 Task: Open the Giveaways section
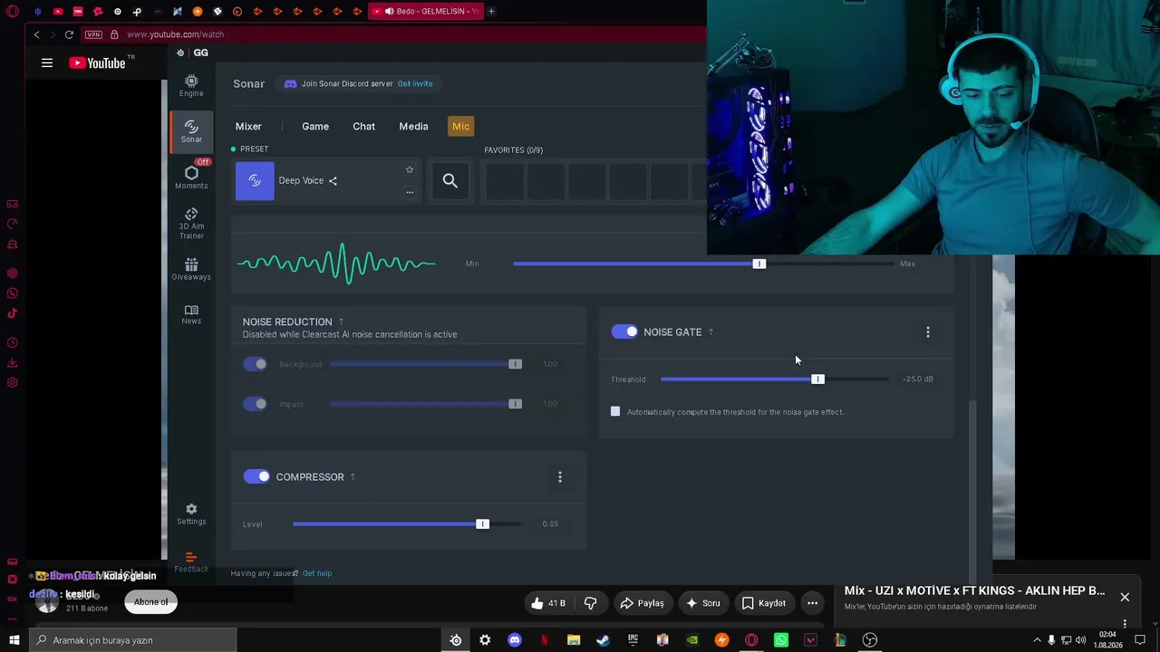191,269
